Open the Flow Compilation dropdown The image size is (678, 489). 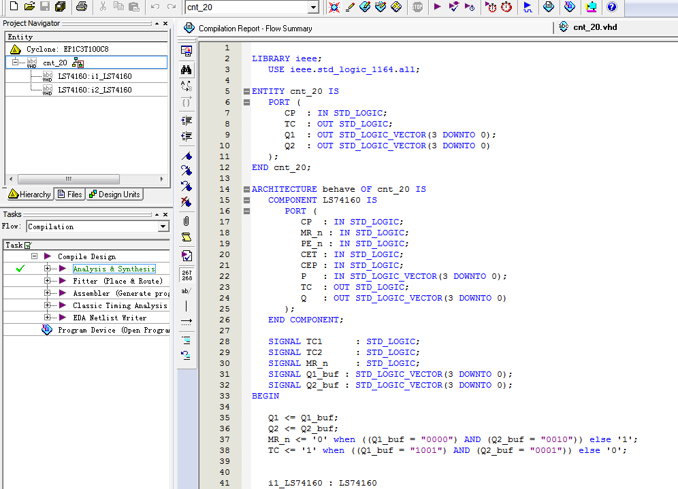pyautogui.click(x=163, y=226)
